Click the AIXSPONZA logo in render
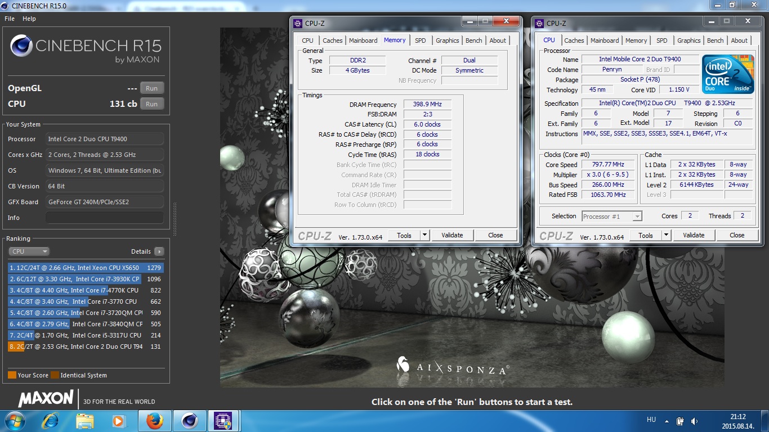The image size is (769, 432). [x=453, y=366]
